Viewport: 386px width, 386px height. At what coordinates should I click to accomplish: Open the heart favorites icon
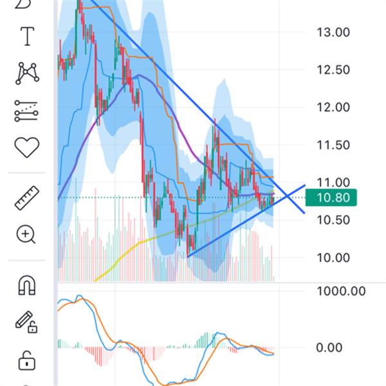pyautogui.click(x=27, y=147)
